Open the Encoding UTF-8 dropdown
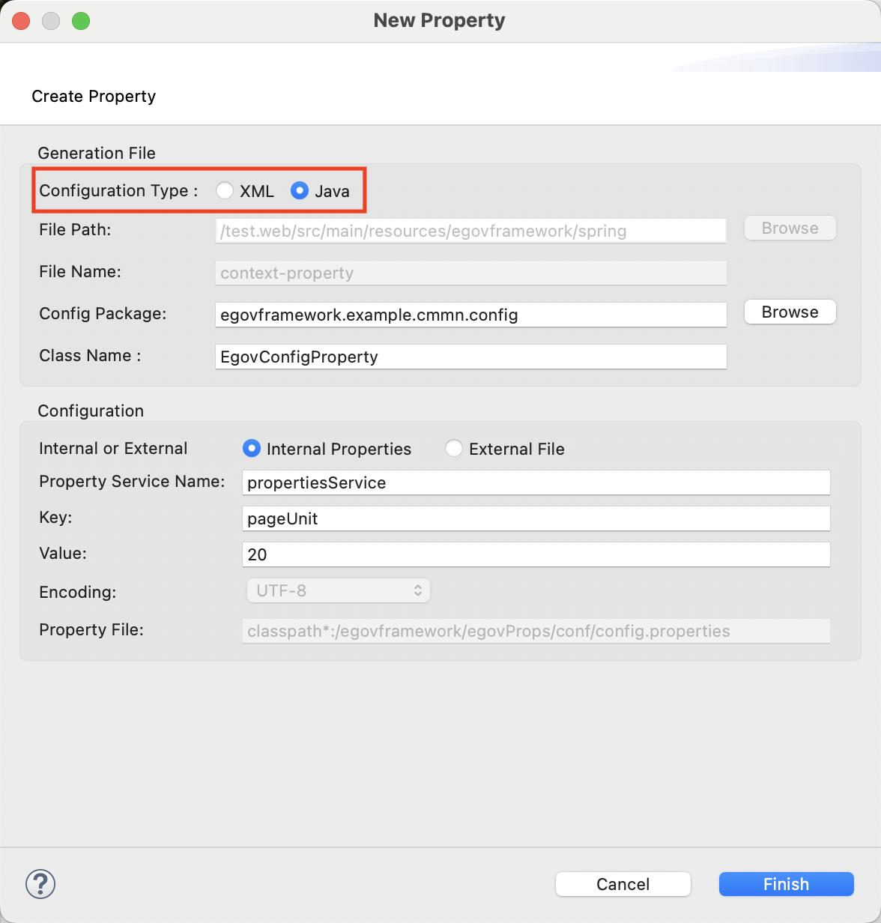Screen dimensions: 881x923 coord(339,591)
